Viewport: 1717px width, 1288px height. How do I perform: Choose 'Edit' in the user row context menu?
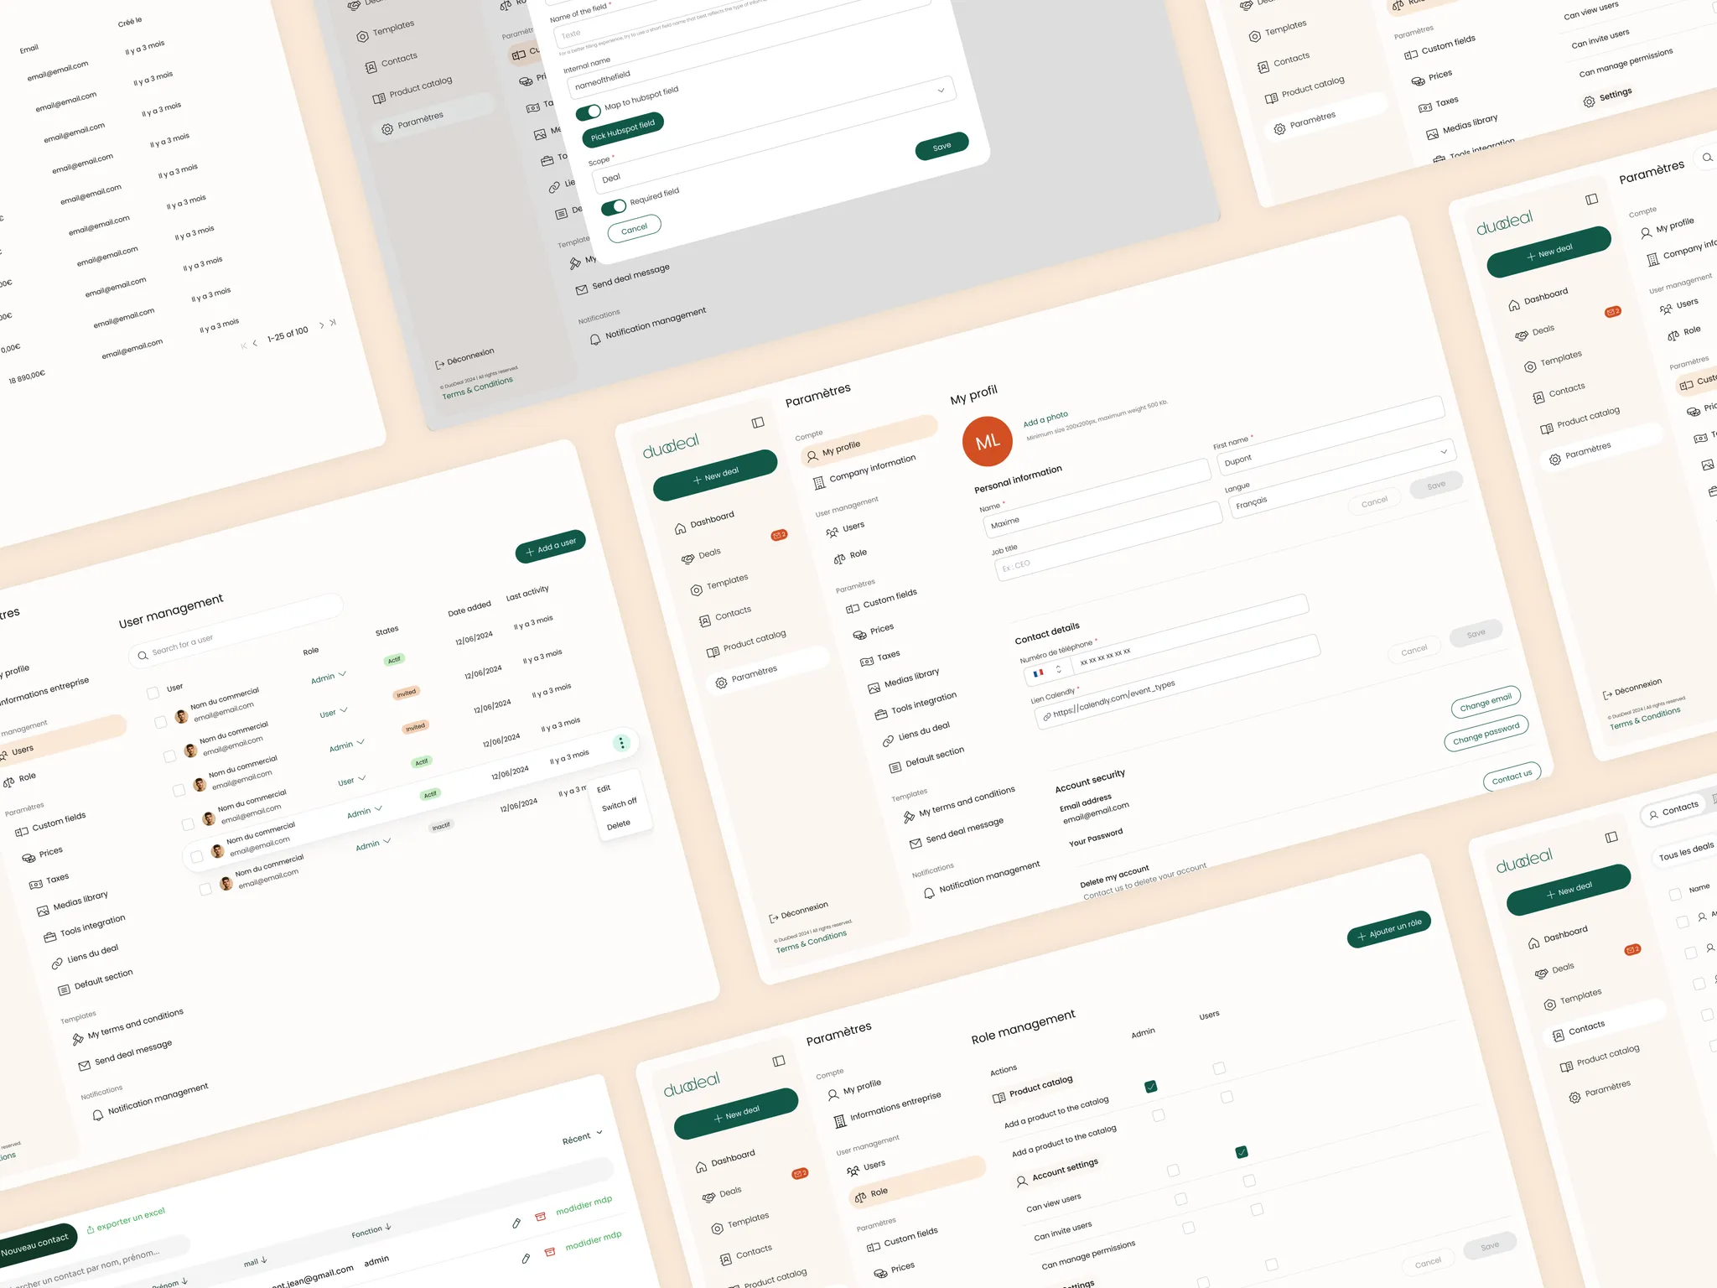pyautogui.click(x=604, y=789)
